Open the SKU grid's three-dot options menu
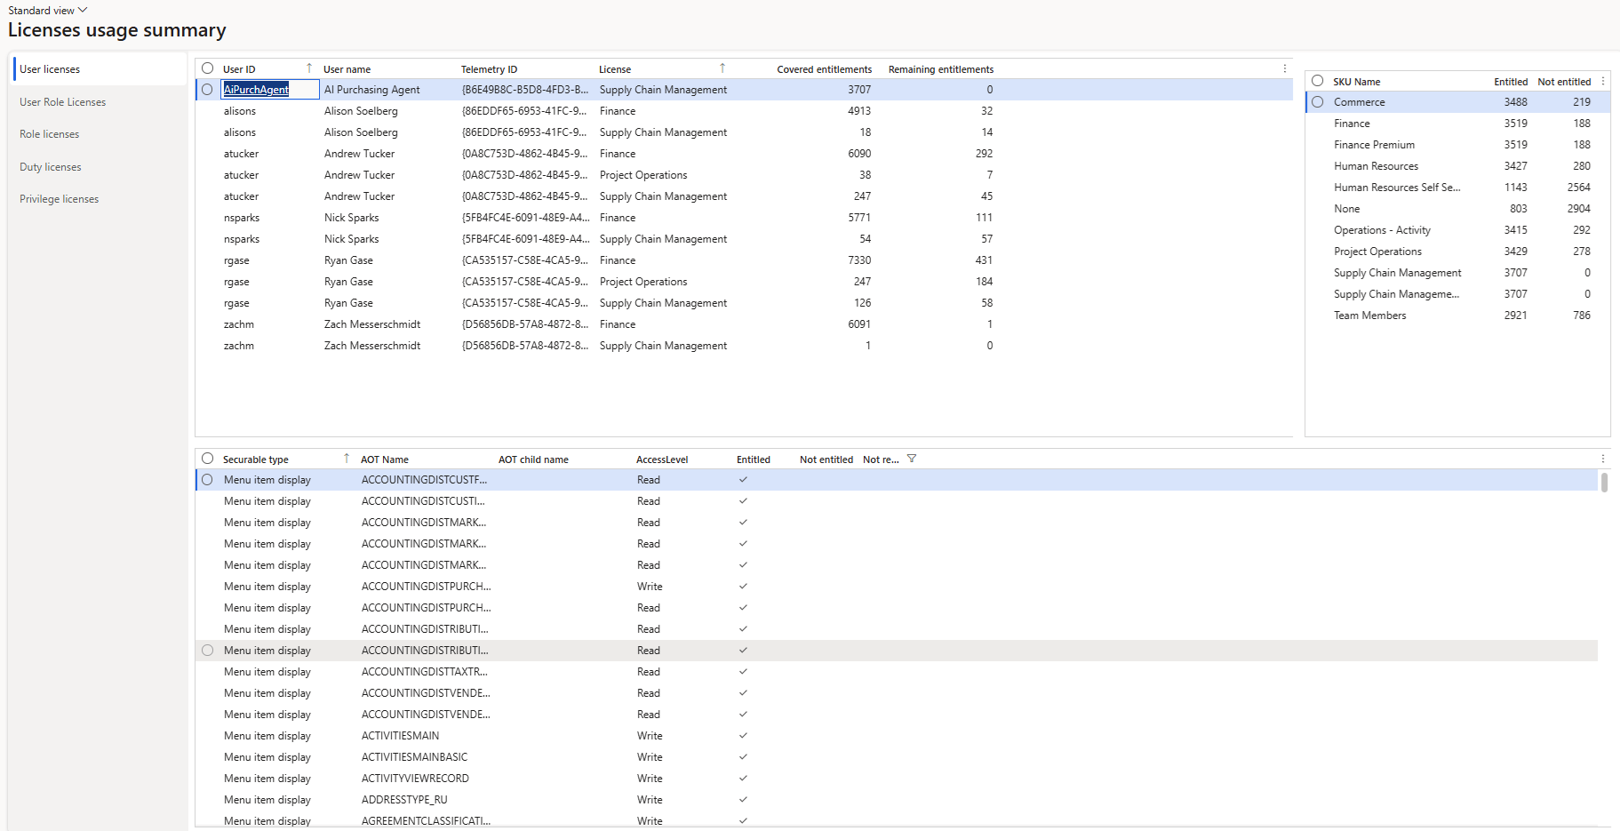Image resolution: width=1620 pixels, height=831 pixels. [1603, 81]
